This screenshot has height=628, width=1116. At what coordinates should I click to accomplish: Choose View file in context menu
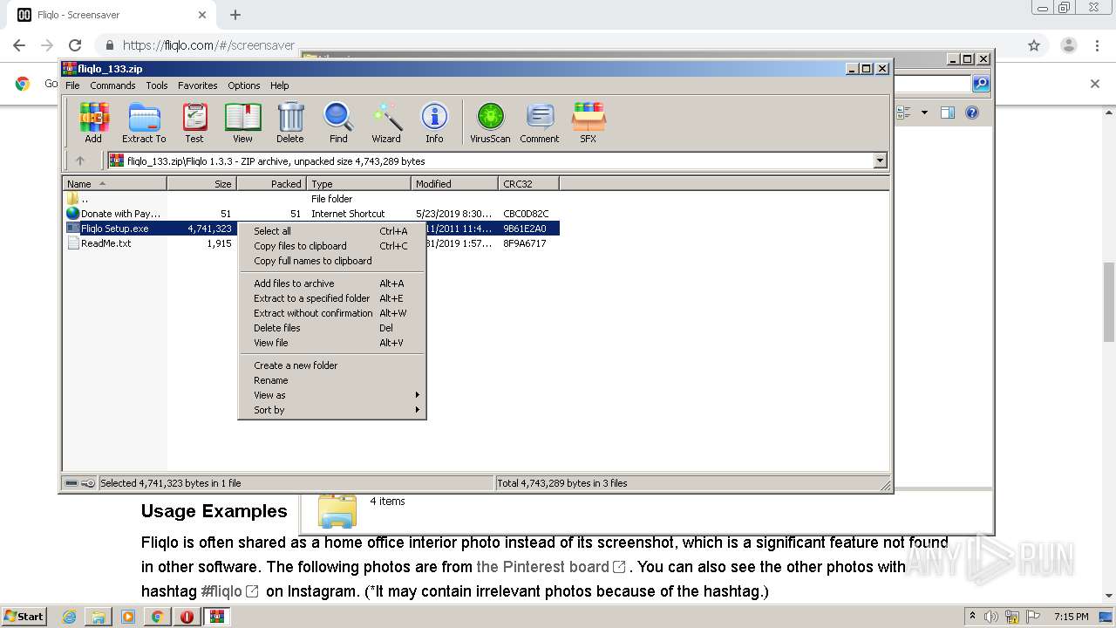(332, 343)
